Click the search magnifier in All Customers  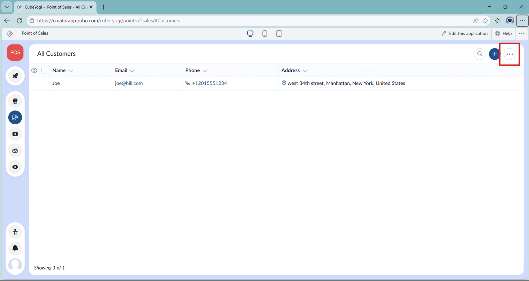tap(479, 54)
